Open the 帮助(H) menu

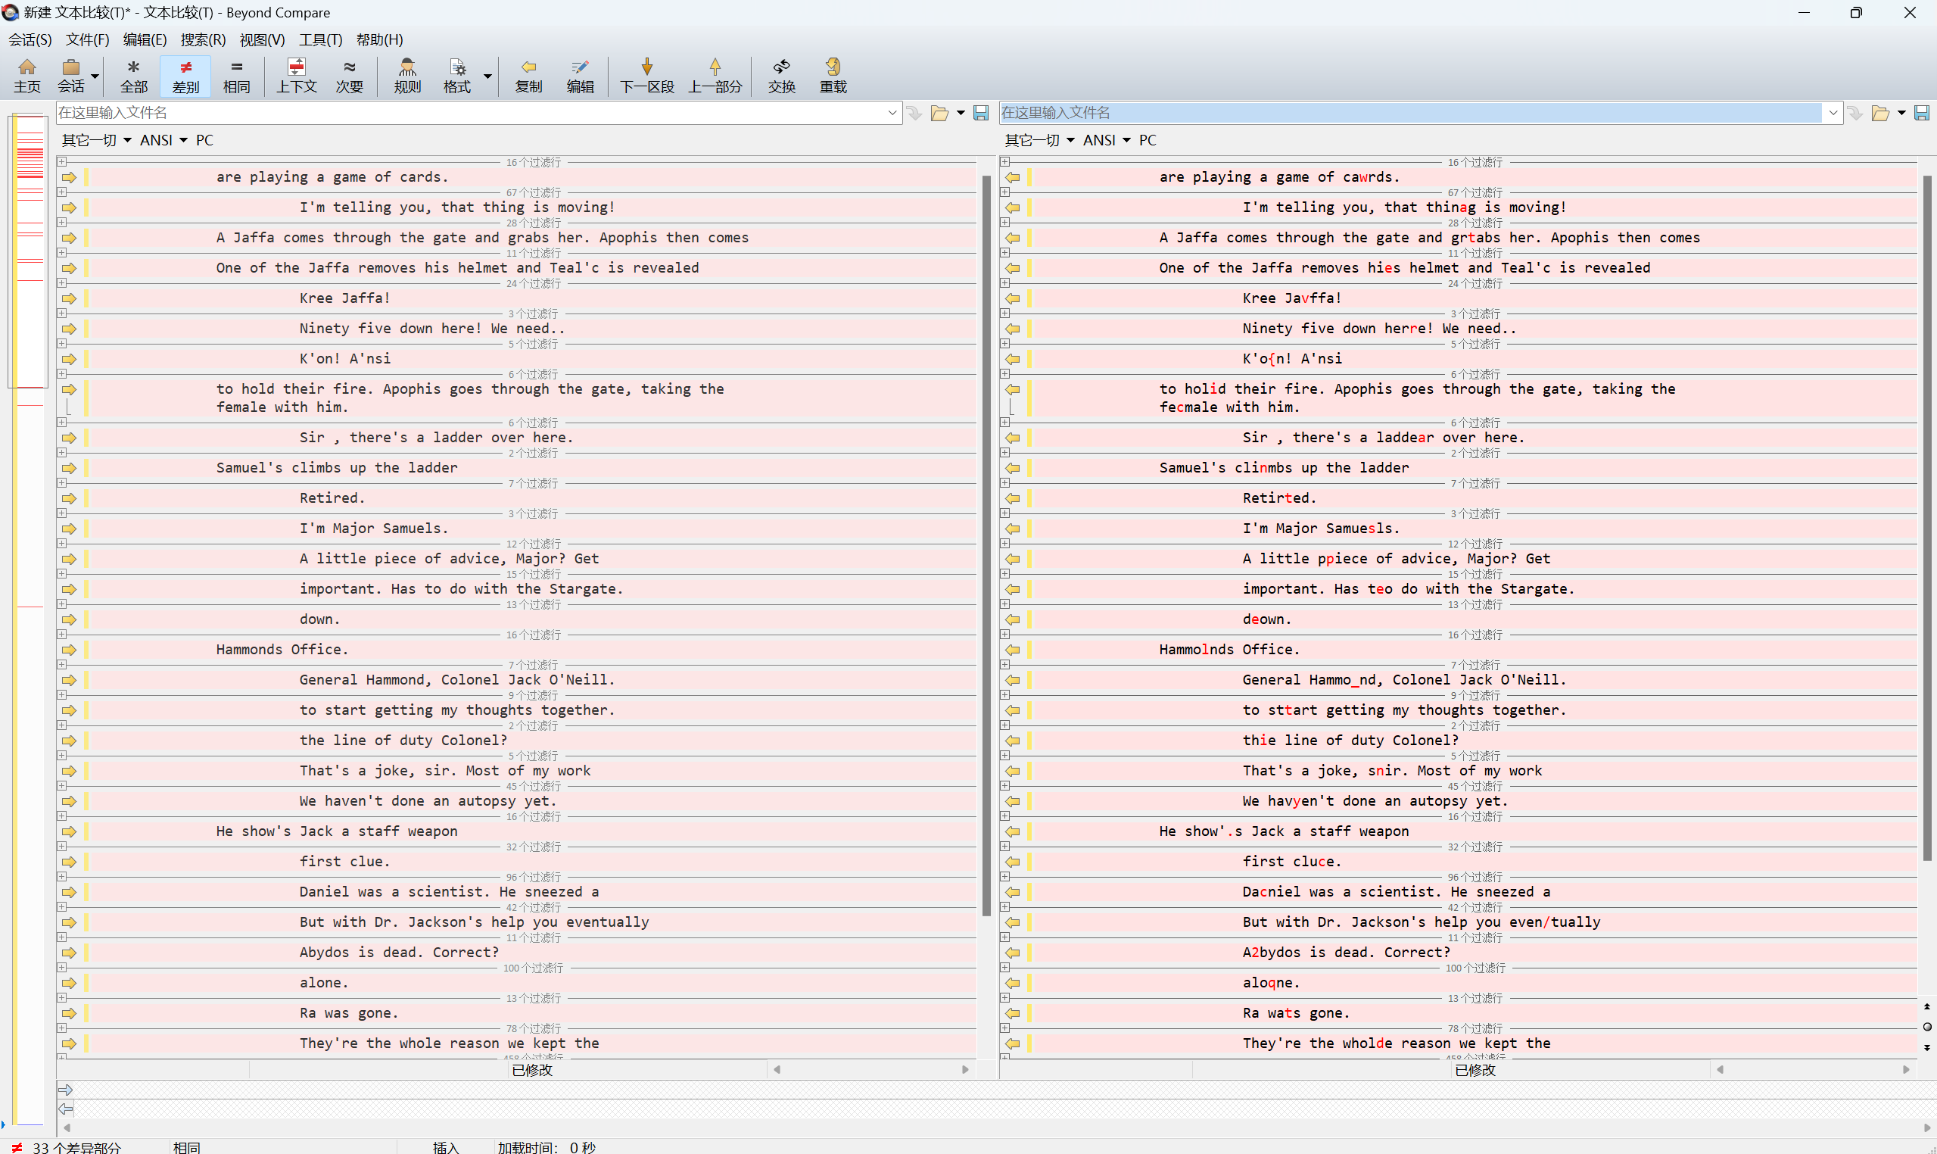coord(379,39)
